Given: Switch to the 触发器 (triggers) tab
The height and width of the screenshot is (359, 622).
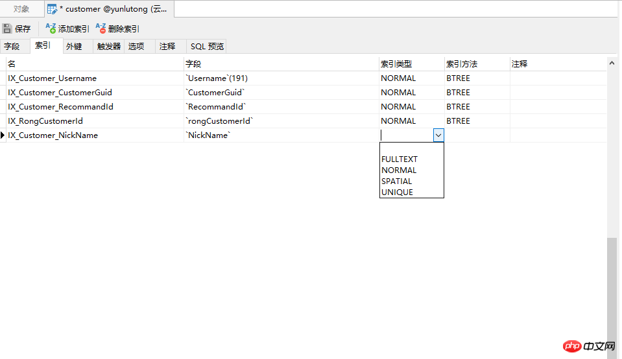Looking at the screenshot, I should 109,47.
